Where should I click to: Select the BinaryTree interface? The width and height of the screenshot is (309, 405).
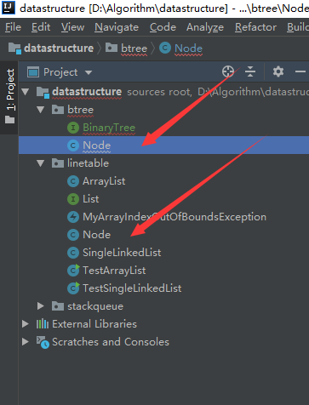click(109, 128)
